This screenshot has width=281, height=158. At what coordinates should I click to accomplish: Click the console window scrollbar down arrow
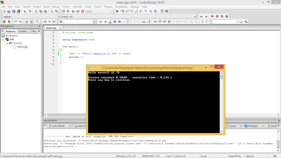(222, 131)
